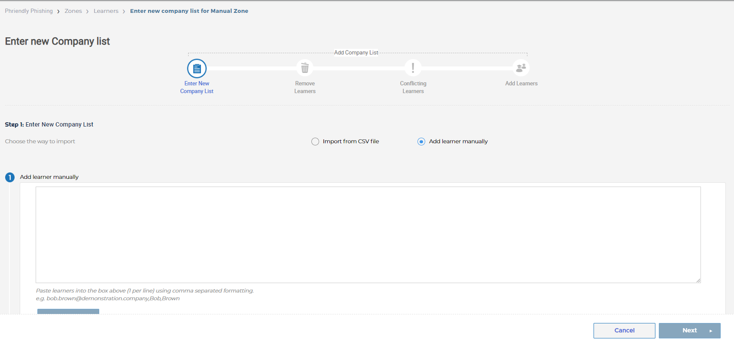The image size is (734, 347).
Task: Cancel the company list entry
Action: [624, 330]
